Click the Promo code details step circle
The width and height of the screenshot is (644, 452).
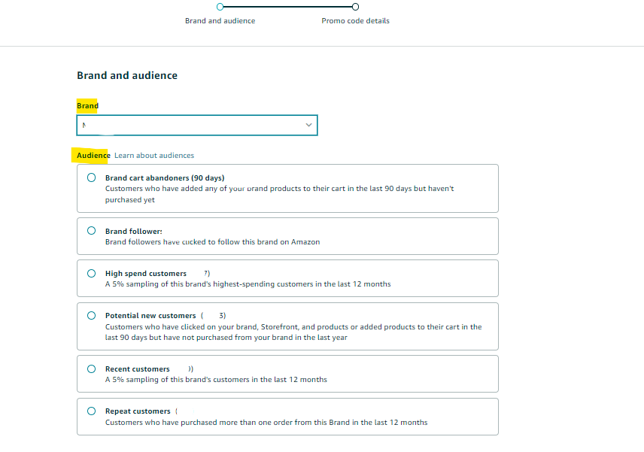(x=355, y=7)
